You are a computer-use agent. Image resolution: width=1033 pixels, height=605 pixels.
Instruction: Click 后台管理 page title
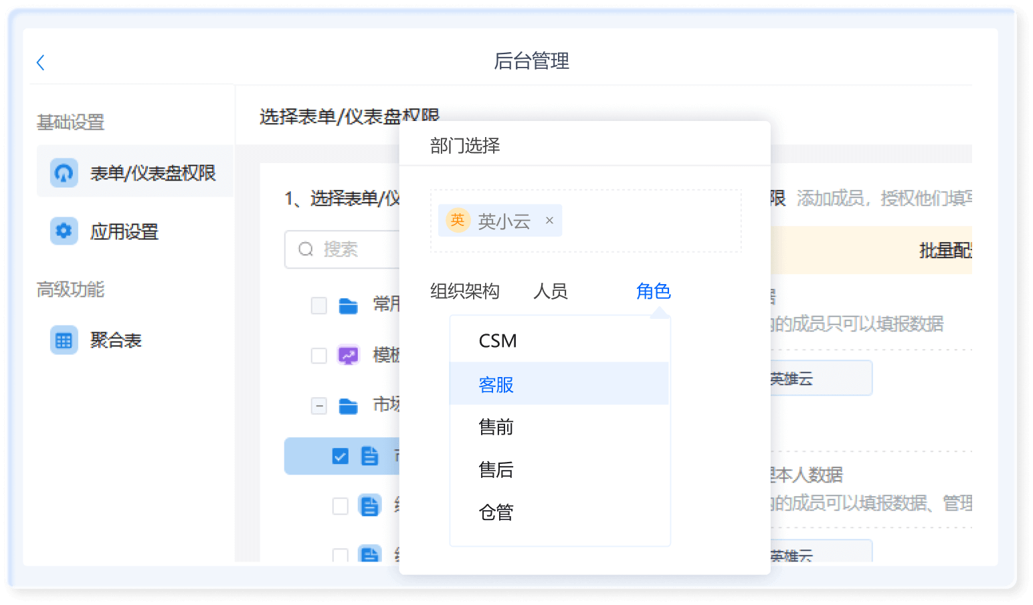pyautogui.click(x=531, y=61)
